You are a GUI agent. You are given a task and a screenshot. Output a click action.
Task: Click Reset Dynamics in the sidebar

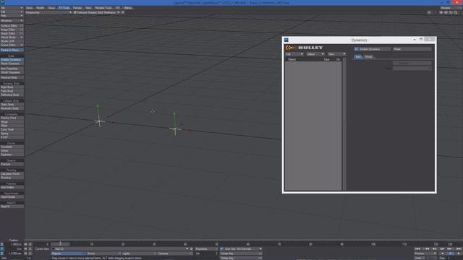point(12,64)
